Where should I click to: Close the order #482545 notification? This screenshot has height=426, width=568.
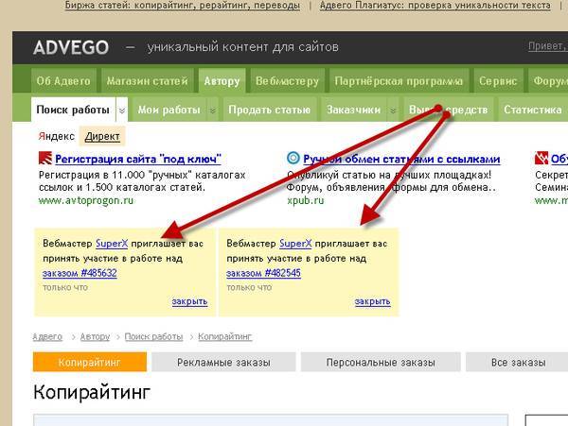[x=372, y=301]
